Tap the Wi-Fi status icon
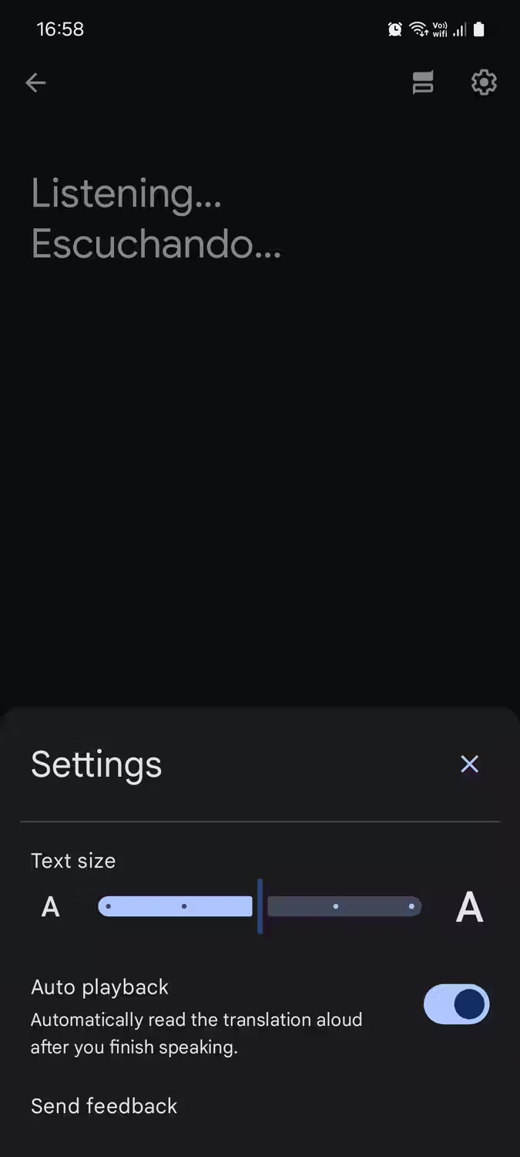Image resolution: width=520 pixels, height=1157 pixels. 418,29
